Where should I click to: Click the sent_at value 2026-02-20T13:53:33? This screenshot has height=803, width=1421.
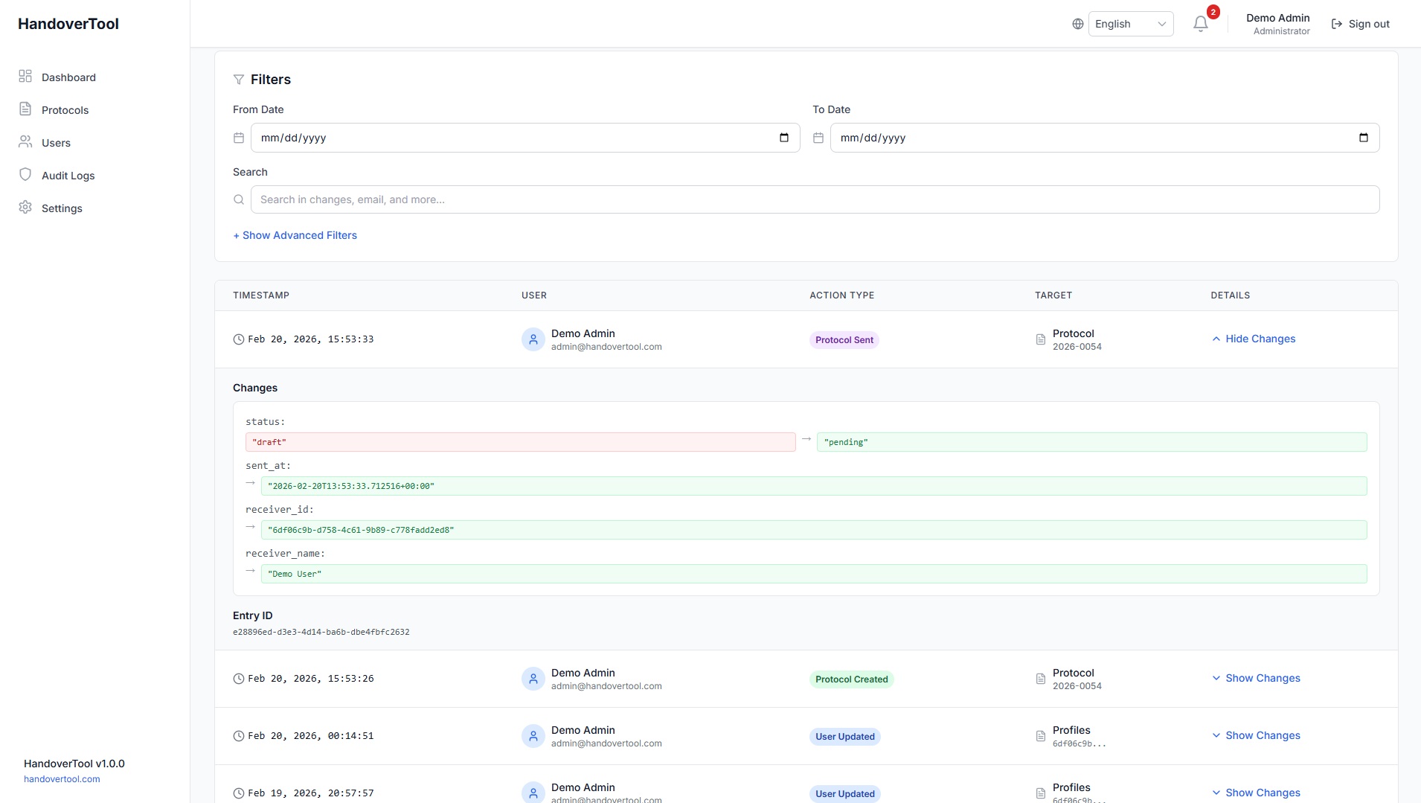point(814,486)
